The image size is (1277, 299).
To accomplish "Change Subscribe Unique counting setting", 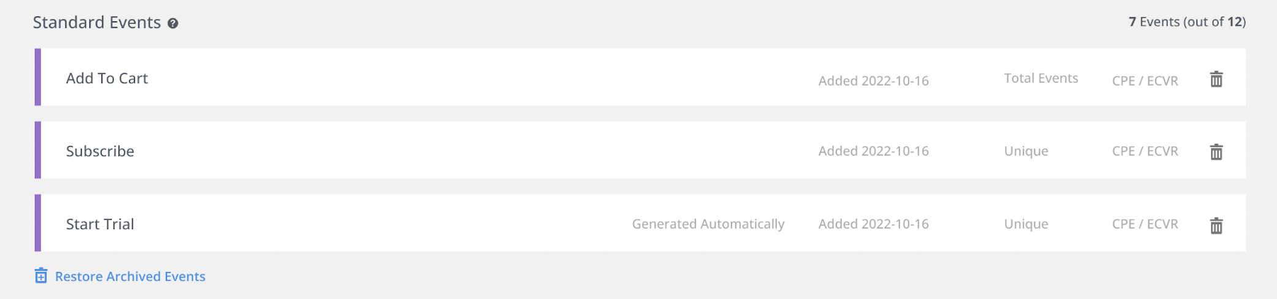I will point(1026,151).
